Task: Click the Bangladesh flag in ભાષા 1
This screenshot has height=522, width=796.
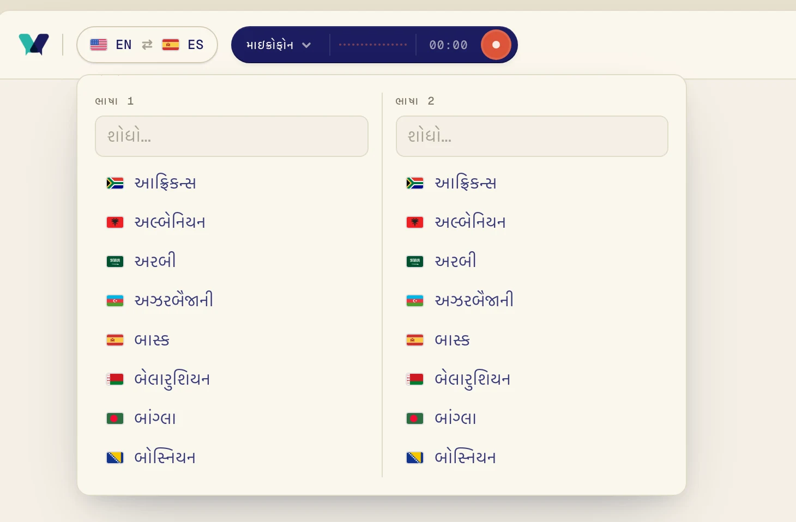Action: pos(115,418)
